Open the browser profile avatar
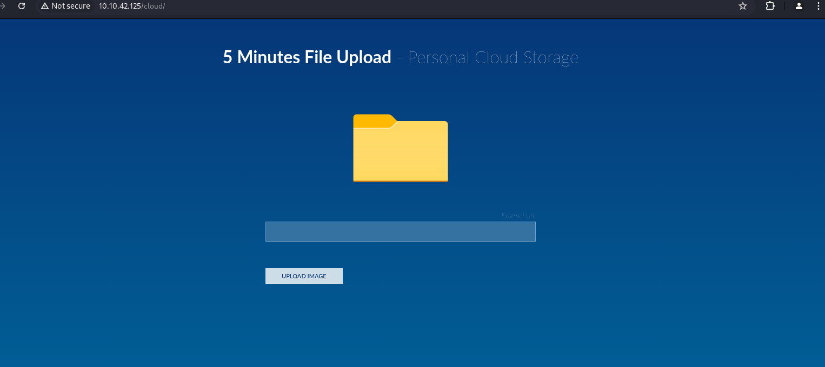Screen dimensions: 825x367 coord(799,6)
